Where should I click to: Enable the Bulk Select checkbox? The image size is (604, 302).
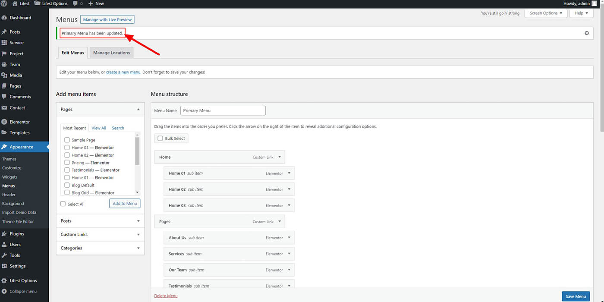coord(160,138)
